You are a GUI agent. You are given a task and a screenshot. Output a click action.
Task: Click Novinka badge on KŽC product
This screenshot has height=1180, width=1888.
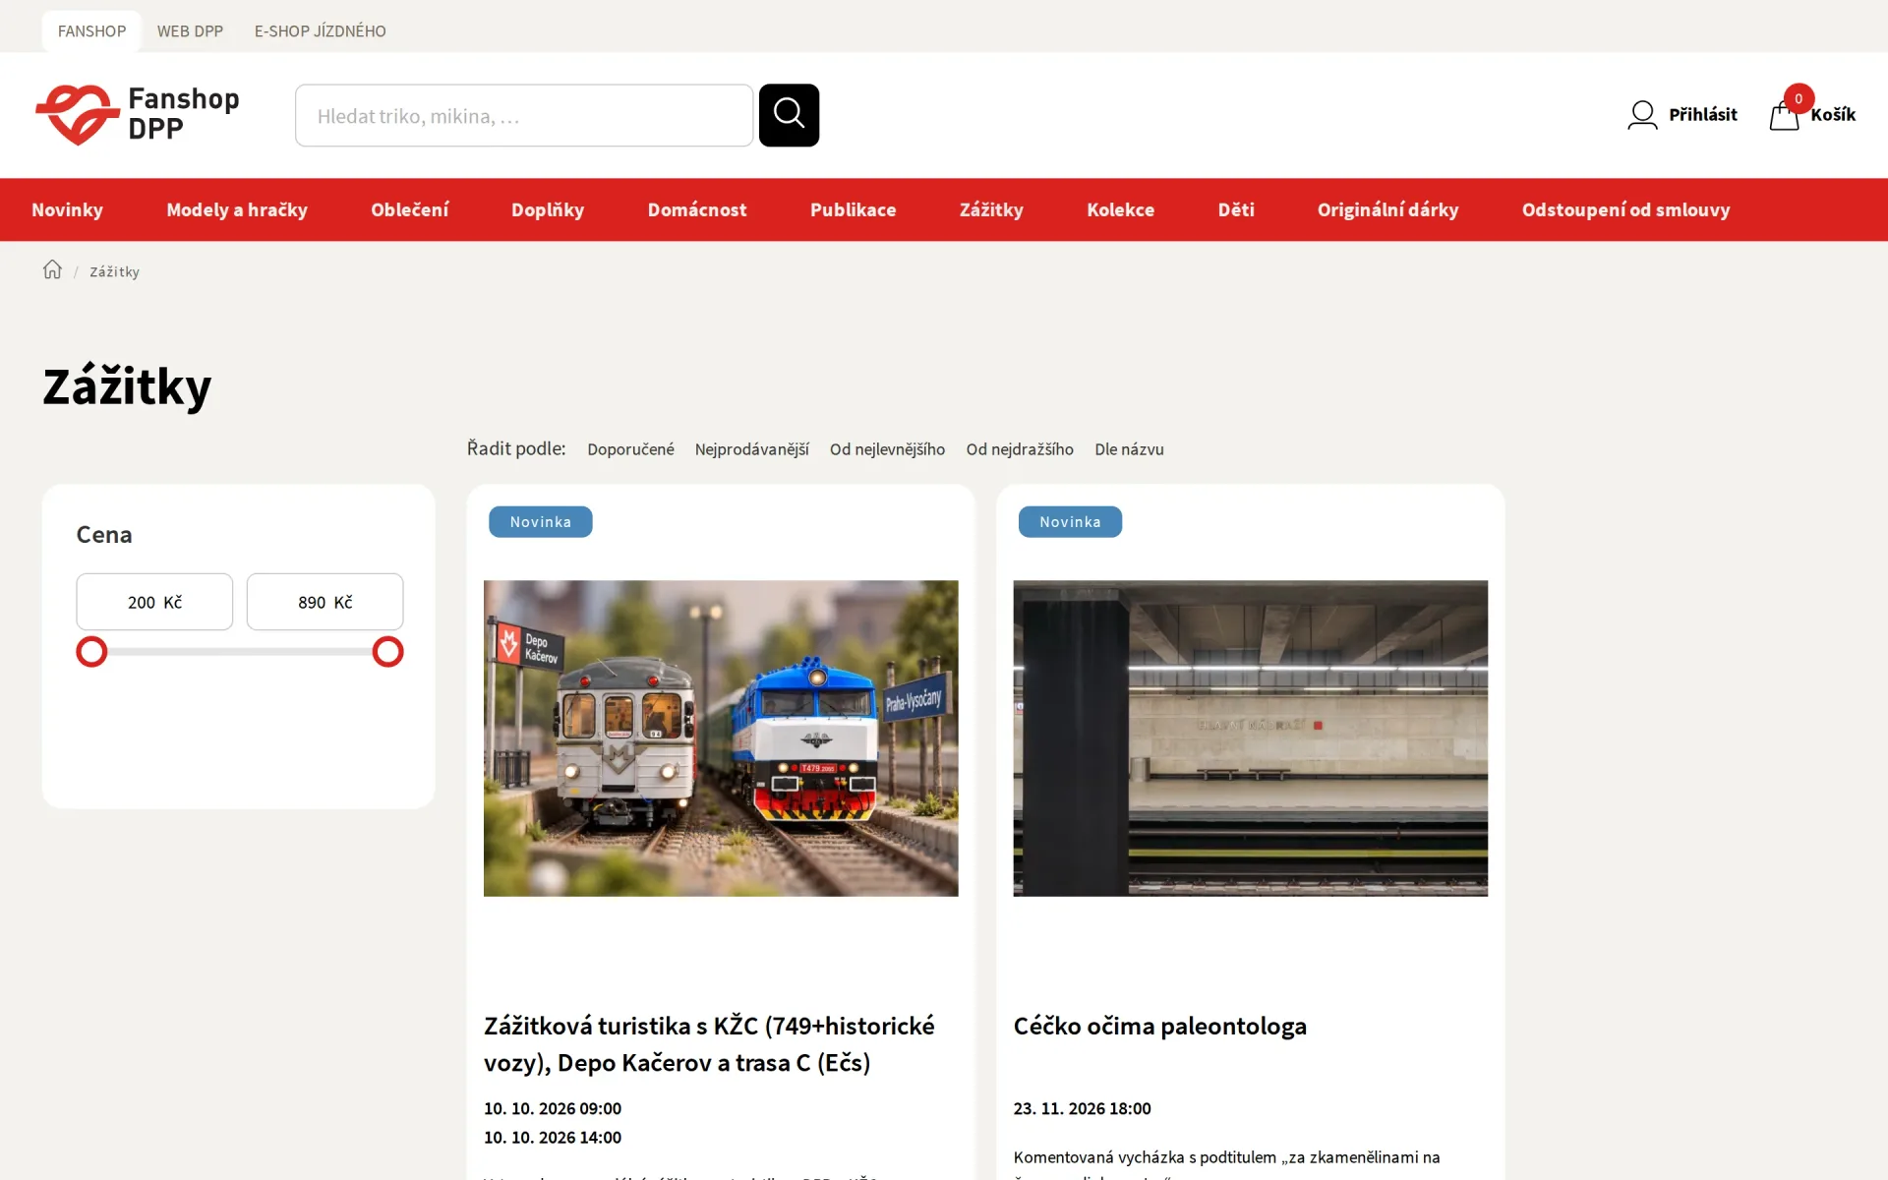point(541,521)
